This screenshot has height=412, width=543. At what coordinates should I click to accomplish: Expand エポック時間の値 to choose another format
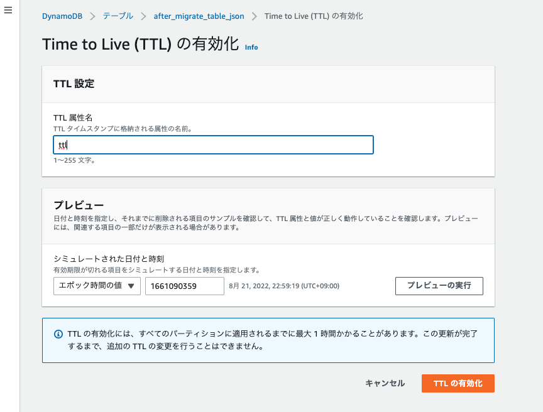point(96,286)
